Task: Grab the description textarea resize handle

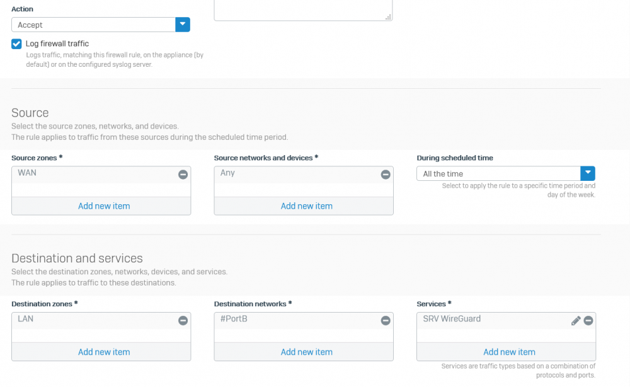Action: tap(388, 17)
